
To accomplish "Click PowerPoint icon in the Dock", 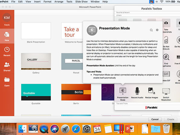I will [130, 129].
